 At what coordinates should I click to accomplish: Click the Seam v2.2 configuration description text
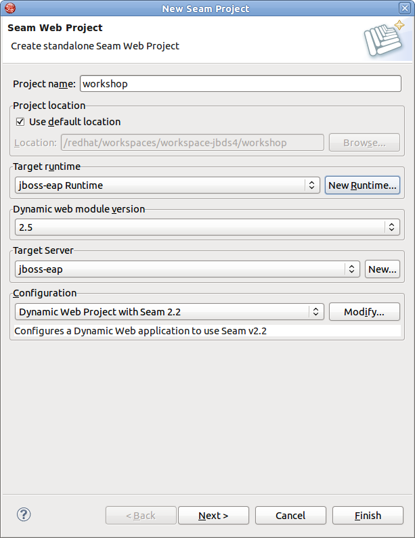tap(146, 332)
